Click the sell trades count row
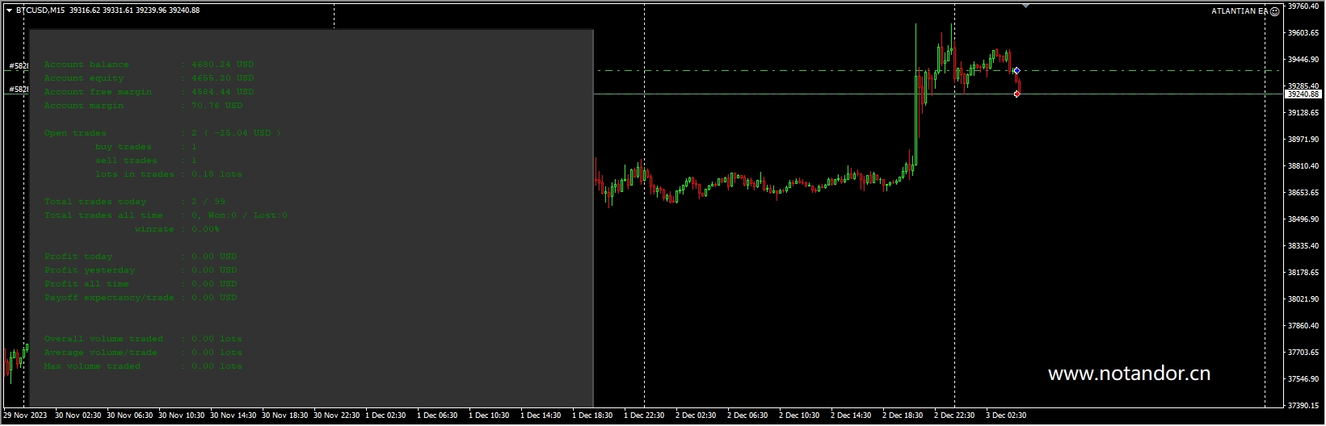 tap(145, 161)
